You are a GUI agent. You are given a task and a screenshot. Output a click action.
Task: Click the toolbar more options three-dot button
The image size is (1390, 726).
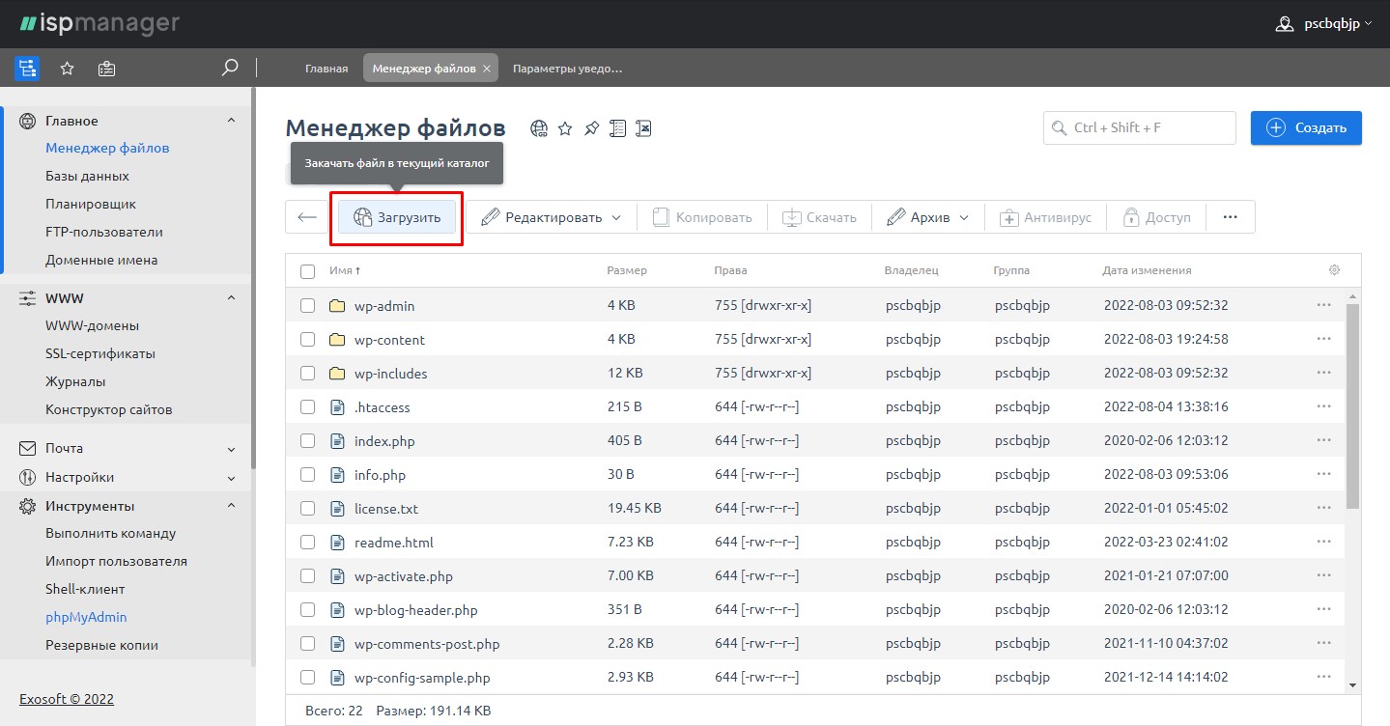point(1230,217)
